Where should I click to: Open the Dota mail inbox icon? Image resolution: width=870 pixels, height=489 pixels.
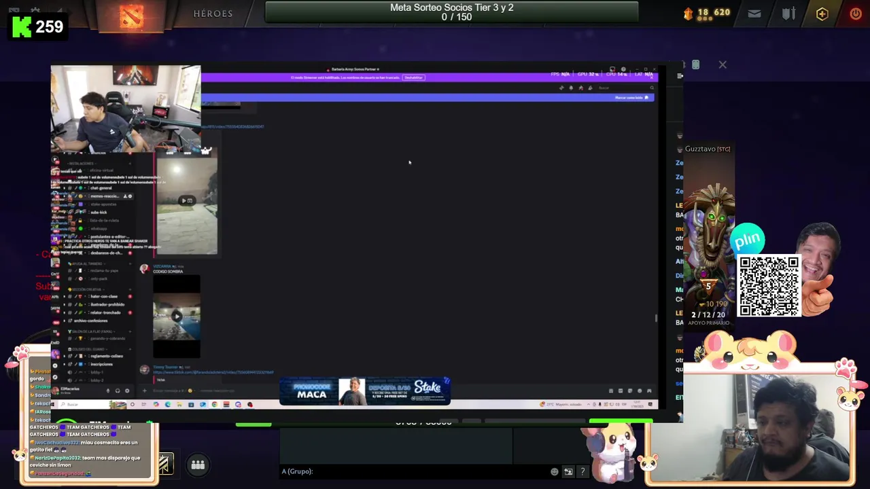tap(754, 14)
